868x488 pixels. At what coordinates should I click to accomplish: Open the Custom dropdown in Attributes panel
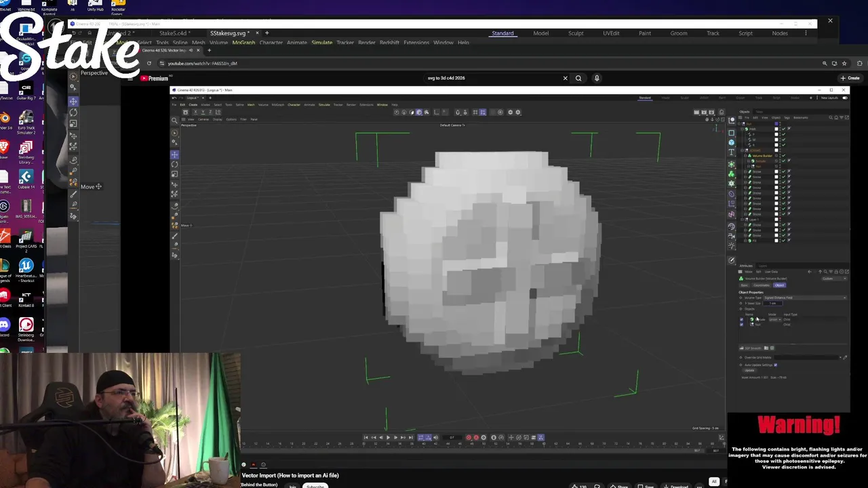834,279
